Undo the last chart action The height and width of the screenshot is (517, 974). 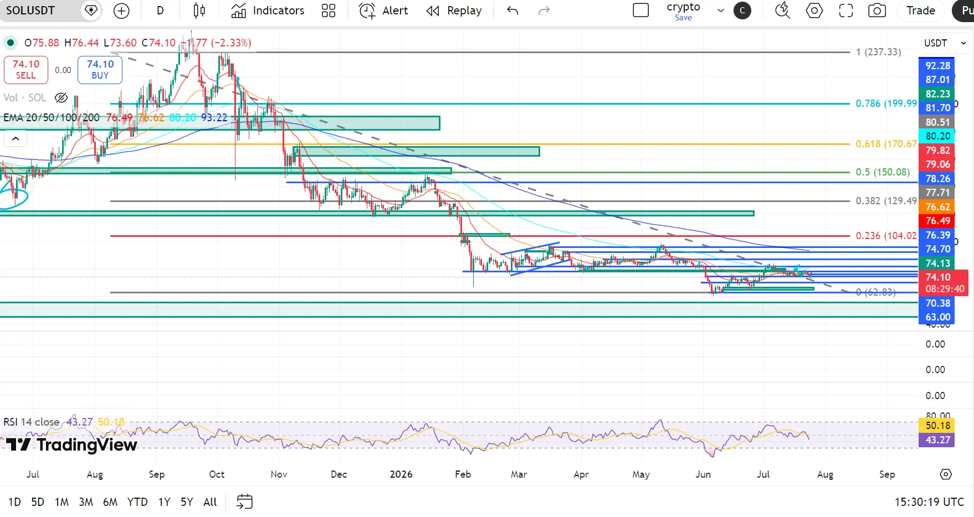pos(512,11)
